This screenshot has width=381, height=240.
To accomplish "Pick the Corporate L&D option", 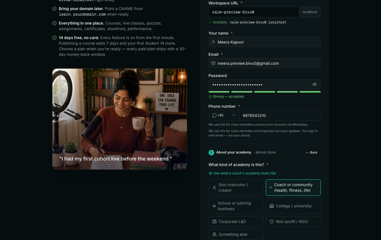I will click(236, 222).
